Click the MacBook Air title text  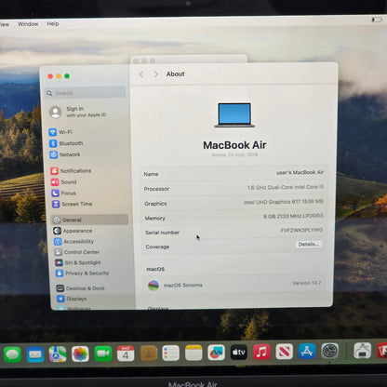234,145
